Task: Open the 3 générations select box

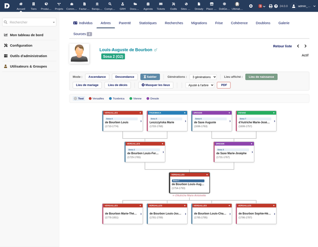Action: (x=203, y=77)
